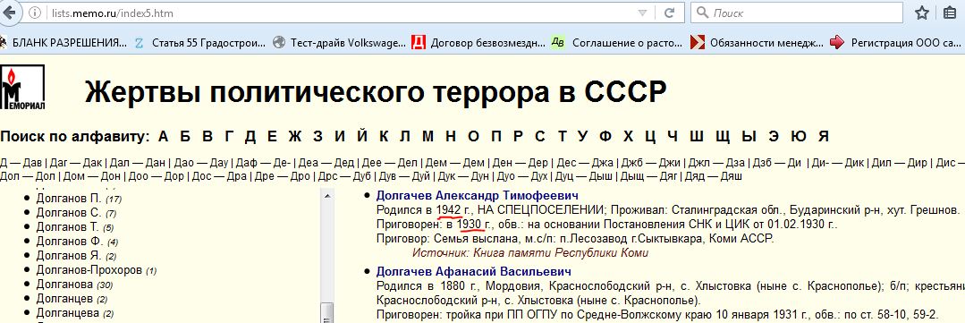The height and width of the screenshot is (323, 965).
Task: Select alphabet letter К
Action: (384, 137)
